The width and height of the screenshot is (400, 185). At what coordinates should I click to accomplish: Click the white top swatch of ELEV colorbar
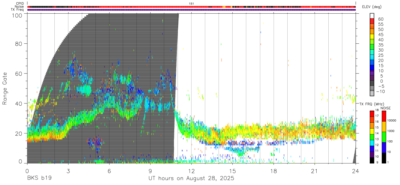[372, 15]
